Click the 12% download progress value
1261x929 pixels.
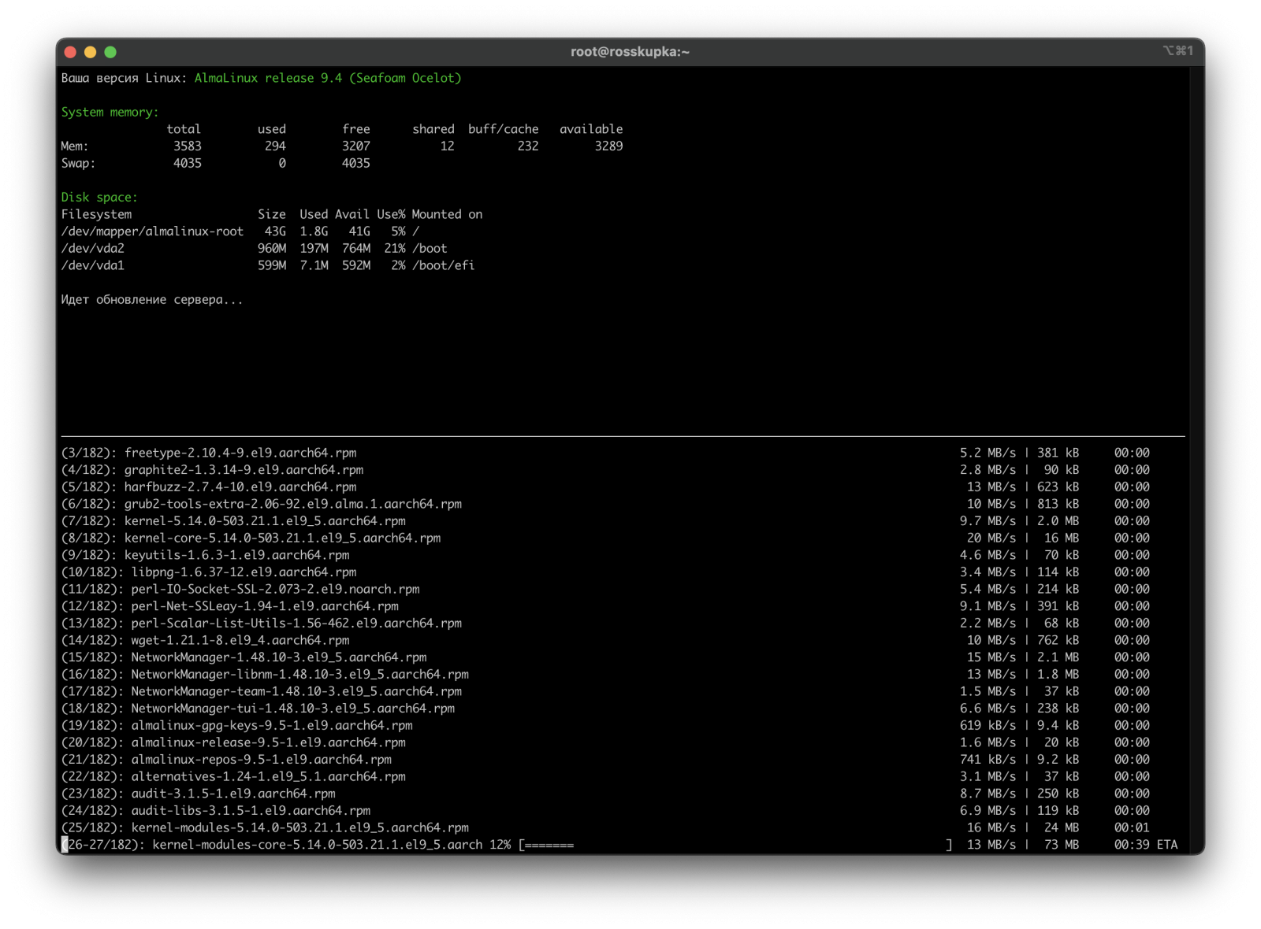point(500,845)
